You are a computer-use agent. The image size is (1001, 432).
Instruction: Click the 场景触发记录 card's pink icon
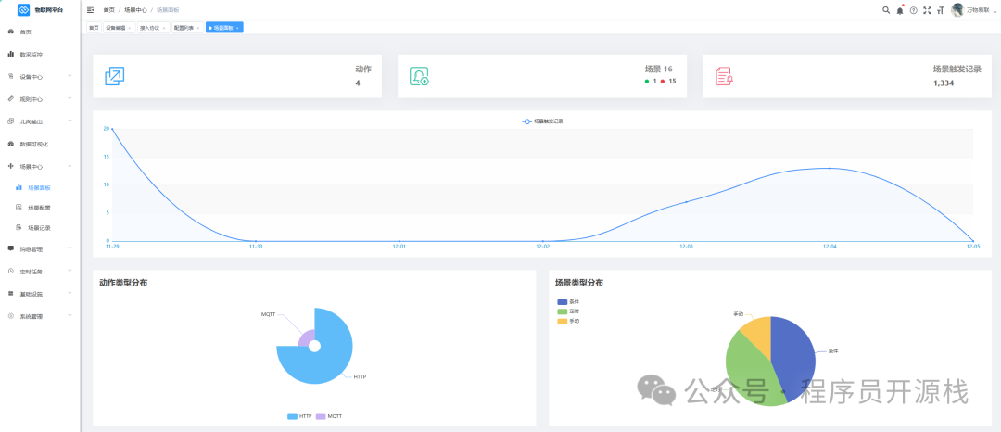(724, 76)
